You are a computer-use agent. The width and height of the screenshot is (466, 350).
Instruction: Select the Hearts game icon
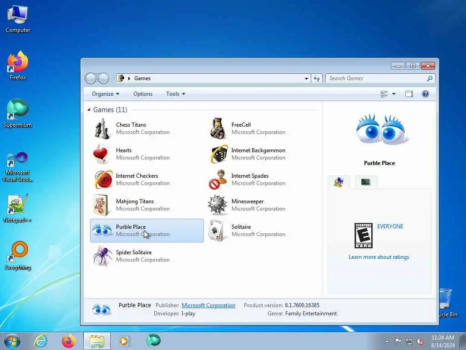(101, 154)
